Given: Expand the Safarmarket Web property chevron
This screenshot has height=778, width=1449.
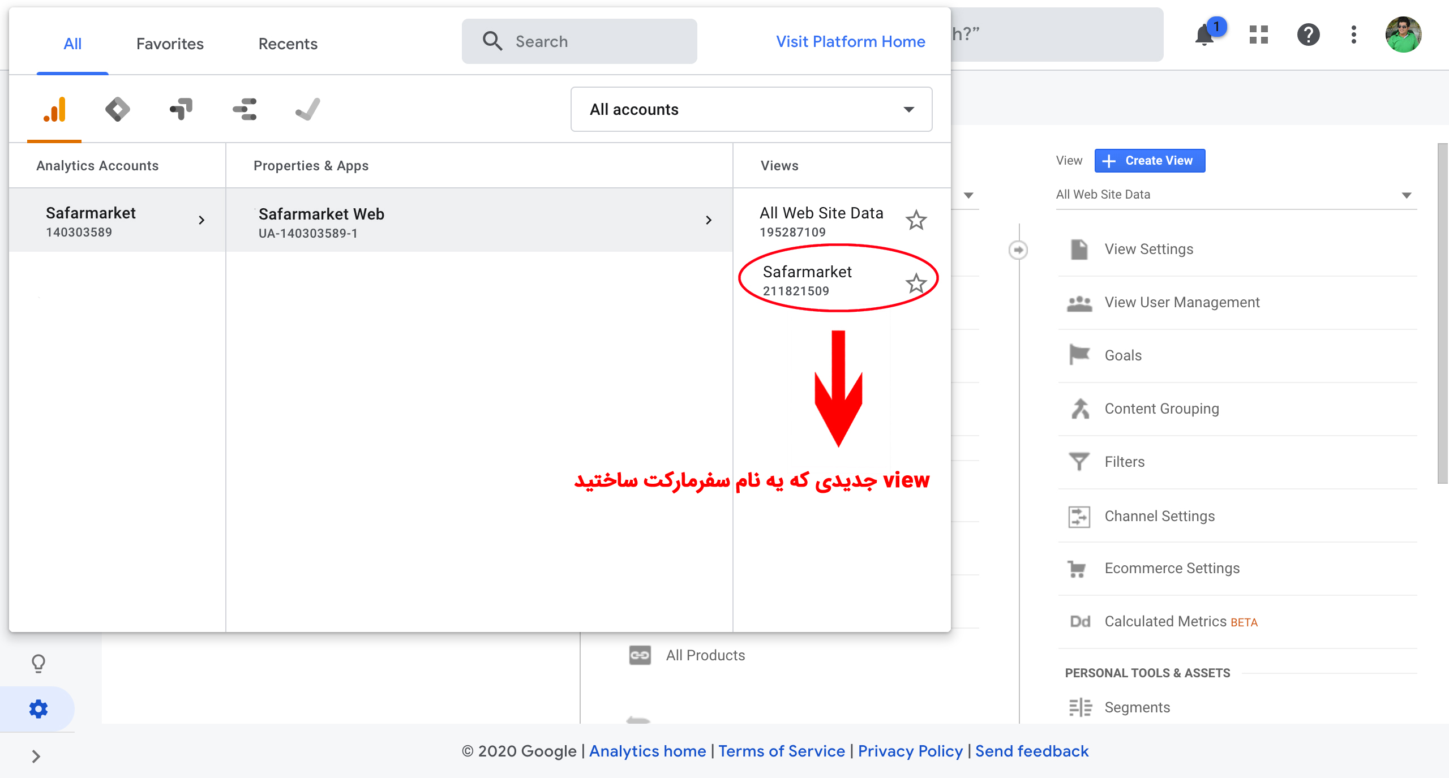Looking at the screenshot, I should 709,220.
